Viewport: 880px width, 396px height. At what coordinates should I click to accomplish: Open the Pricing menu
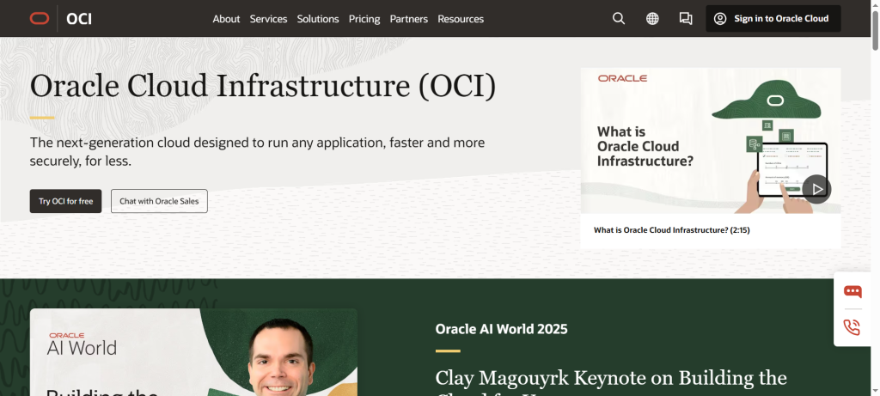[364, 19]
